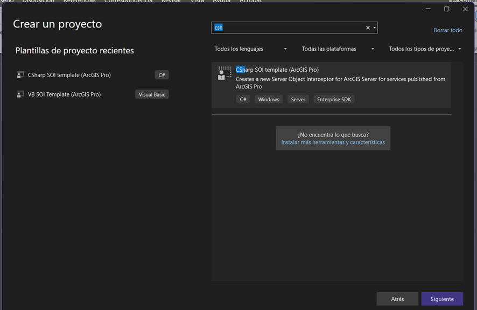
Task: Minimize the Crear un proyecto dialog window
Action: 427,9
